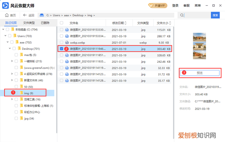Check the box for webp.webp
Screen dimensions: 225x142
[62, 42]
